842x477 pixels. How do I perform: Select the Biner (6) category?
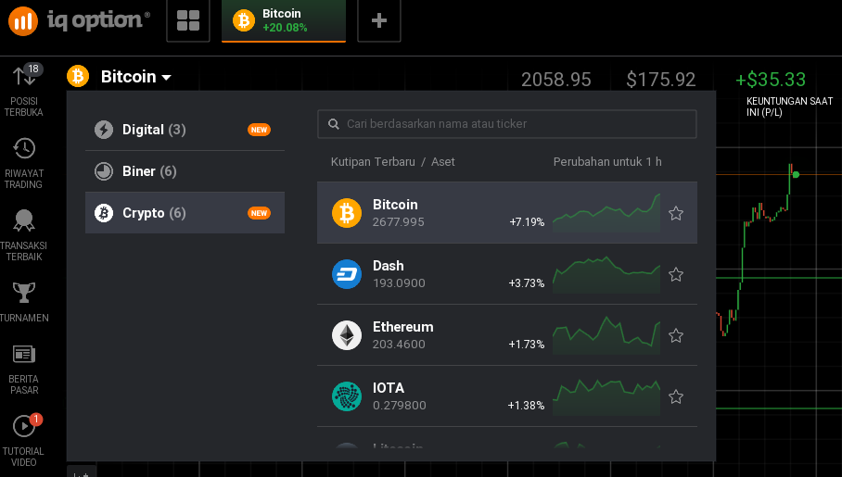185,171
